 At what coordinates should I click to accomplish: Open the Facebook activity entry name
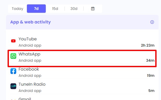(29, 69)
